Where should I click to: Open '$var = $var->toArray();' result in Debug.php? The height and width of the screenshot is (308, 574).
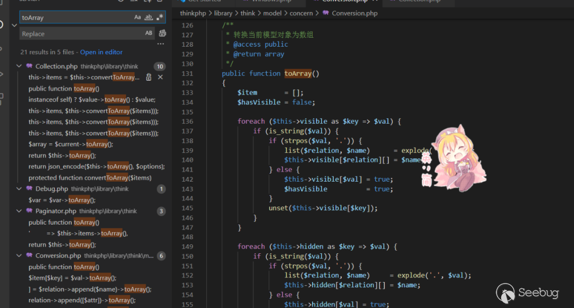[x=62, y=200]
